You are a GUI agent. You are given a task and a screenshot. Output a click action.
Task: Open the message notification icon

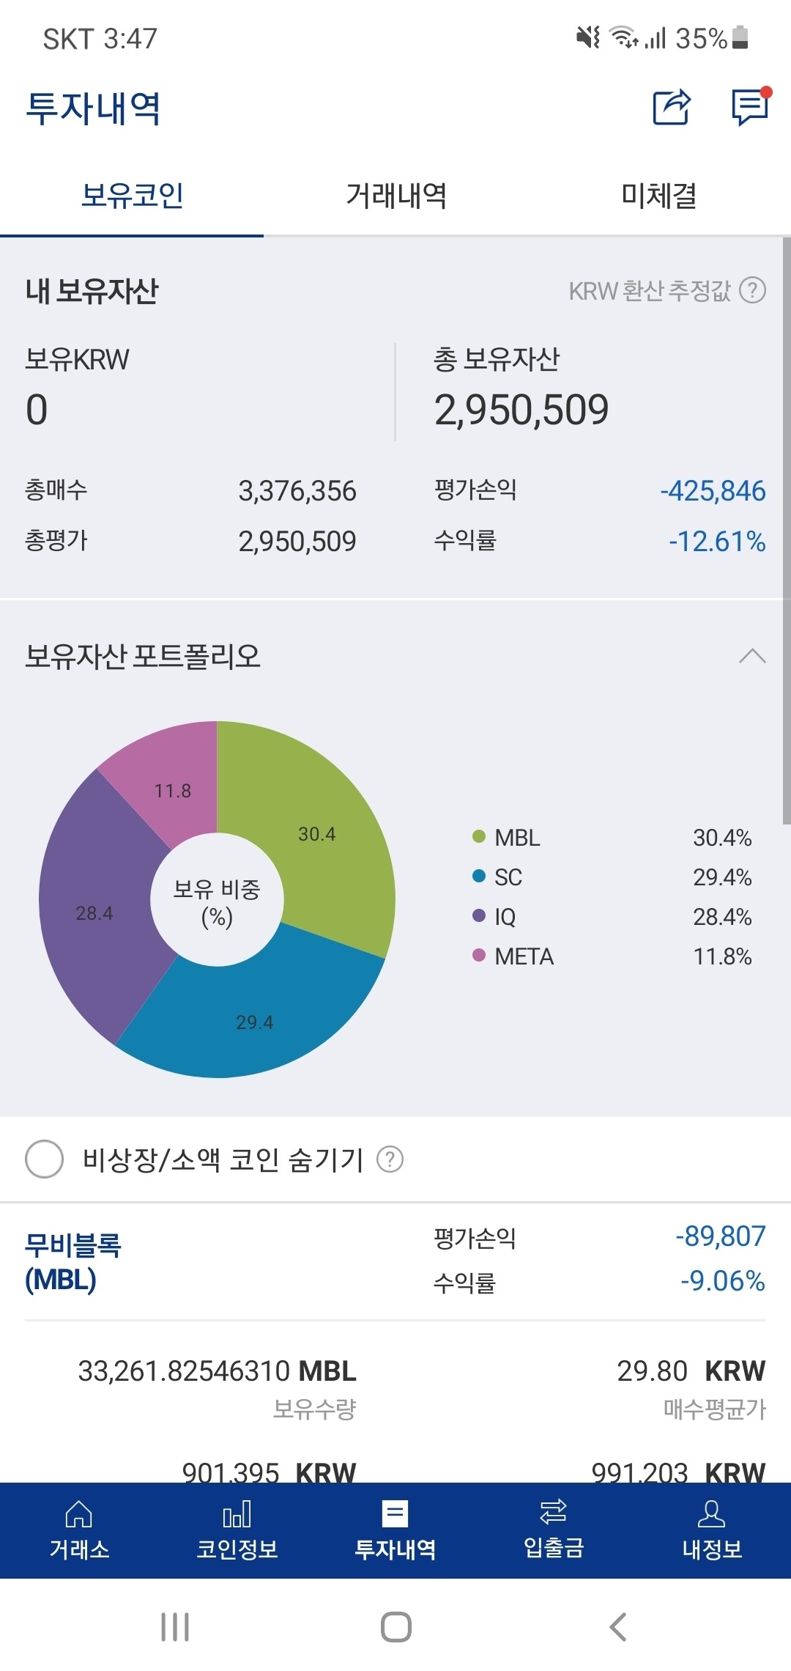tap(746, 108)
